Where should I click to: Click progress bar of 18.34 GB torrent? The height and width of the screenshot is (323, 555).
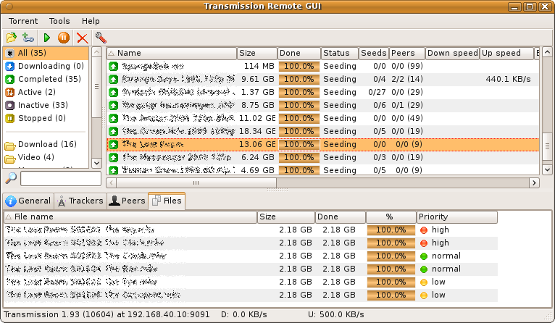pos(299,131)
